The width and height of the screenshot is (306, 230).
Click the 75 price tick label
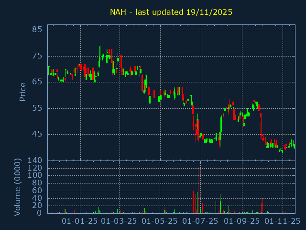37,56
